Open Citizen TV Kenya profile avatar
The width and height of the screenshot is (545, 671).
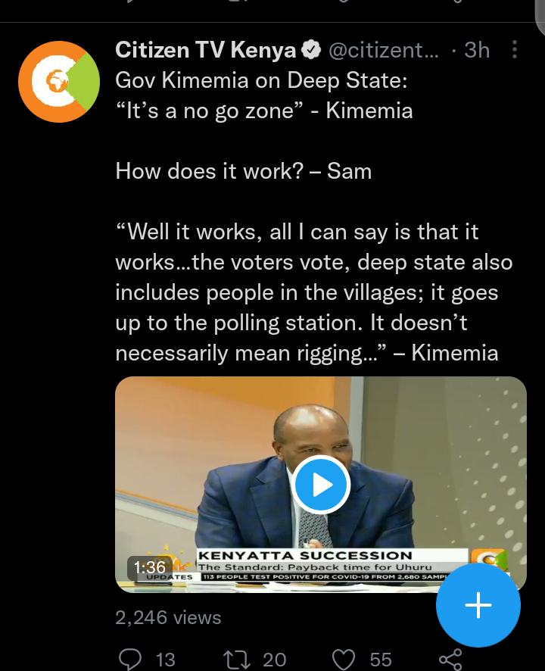click(59, 82)
